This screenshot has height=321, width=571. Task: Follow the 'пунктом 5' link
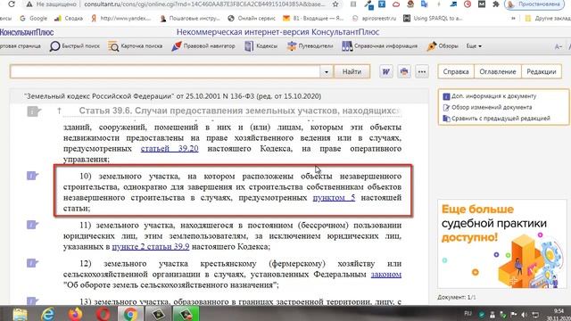coord(334,198)
